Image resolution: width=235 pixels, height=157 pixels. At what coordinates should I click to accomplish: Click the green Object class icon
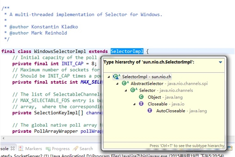click(141, 97)
